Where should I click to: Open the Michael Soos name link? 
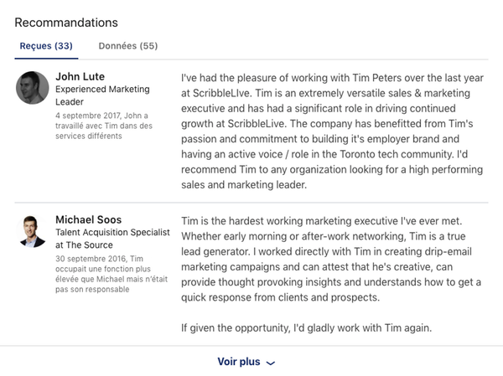pos(87,219)
